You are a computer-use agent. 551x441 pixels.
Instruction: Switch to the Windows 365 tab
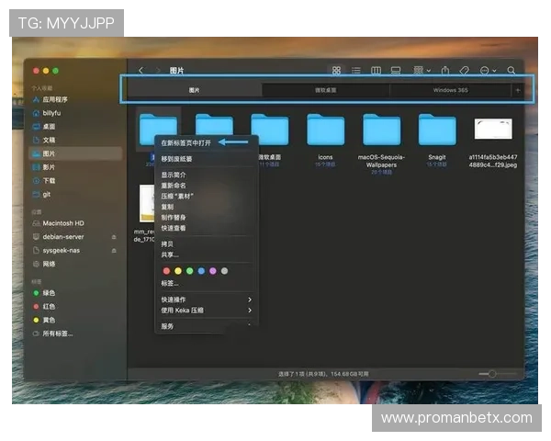(x=450, y=90)
